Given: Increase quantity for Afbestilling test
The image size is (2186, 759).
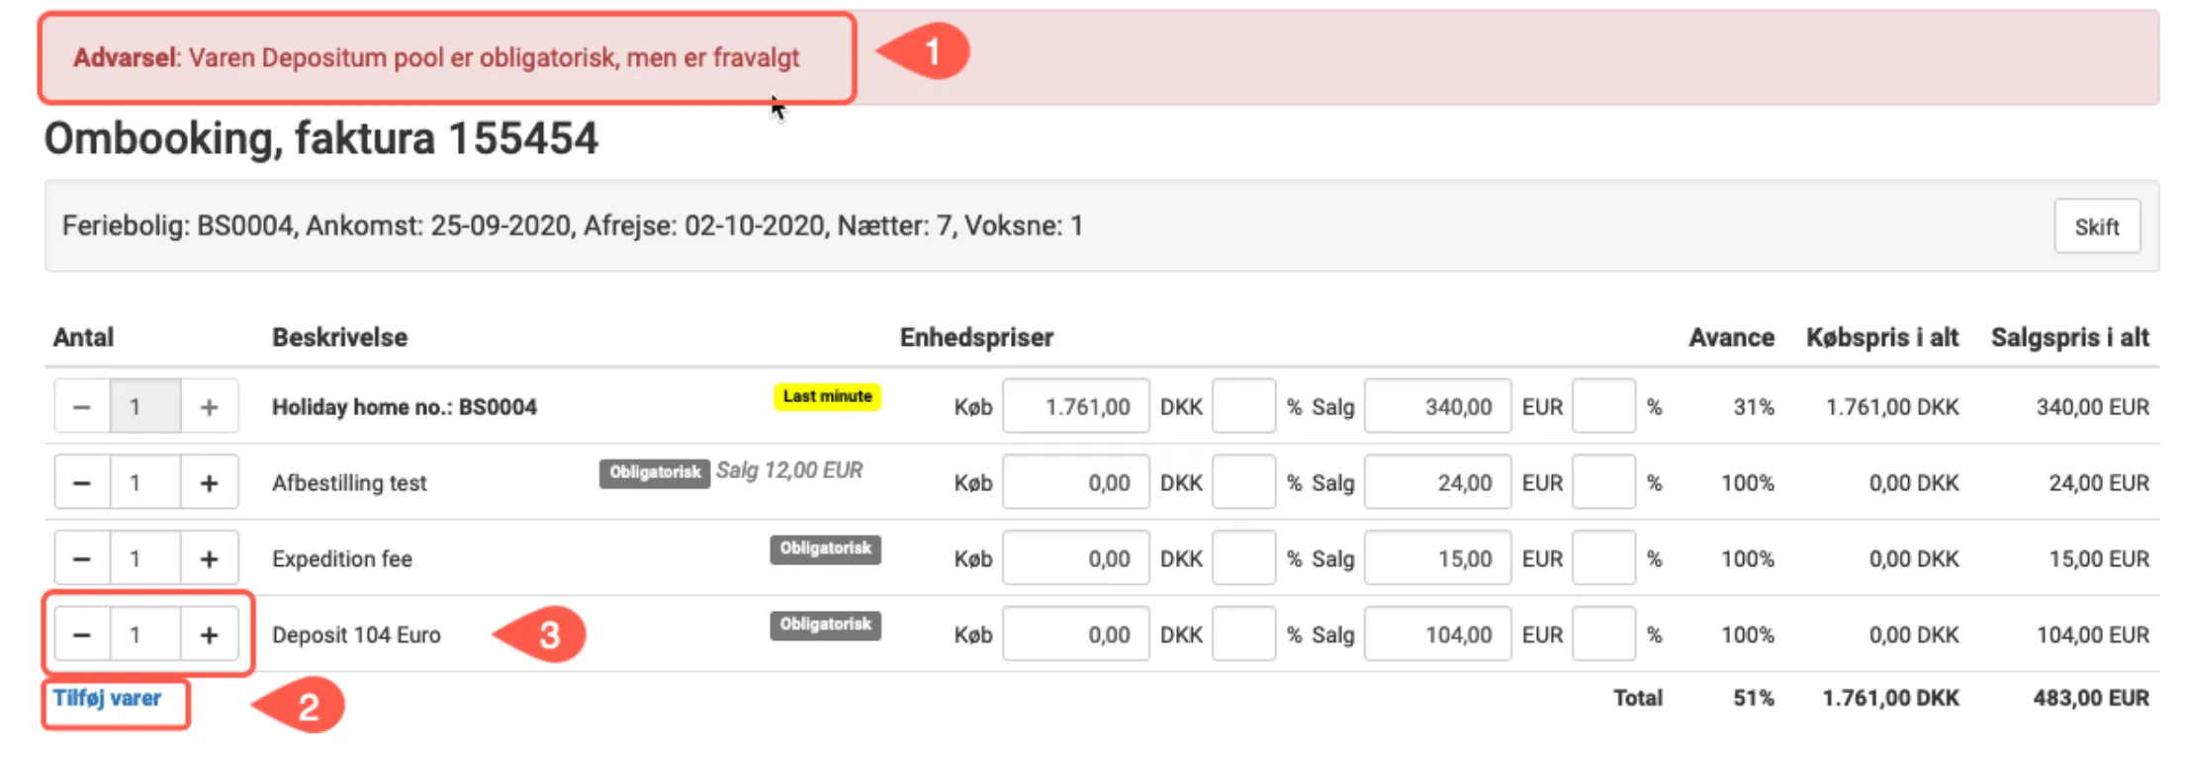Looking at the screenshot, I should click(x=209, y=483).
